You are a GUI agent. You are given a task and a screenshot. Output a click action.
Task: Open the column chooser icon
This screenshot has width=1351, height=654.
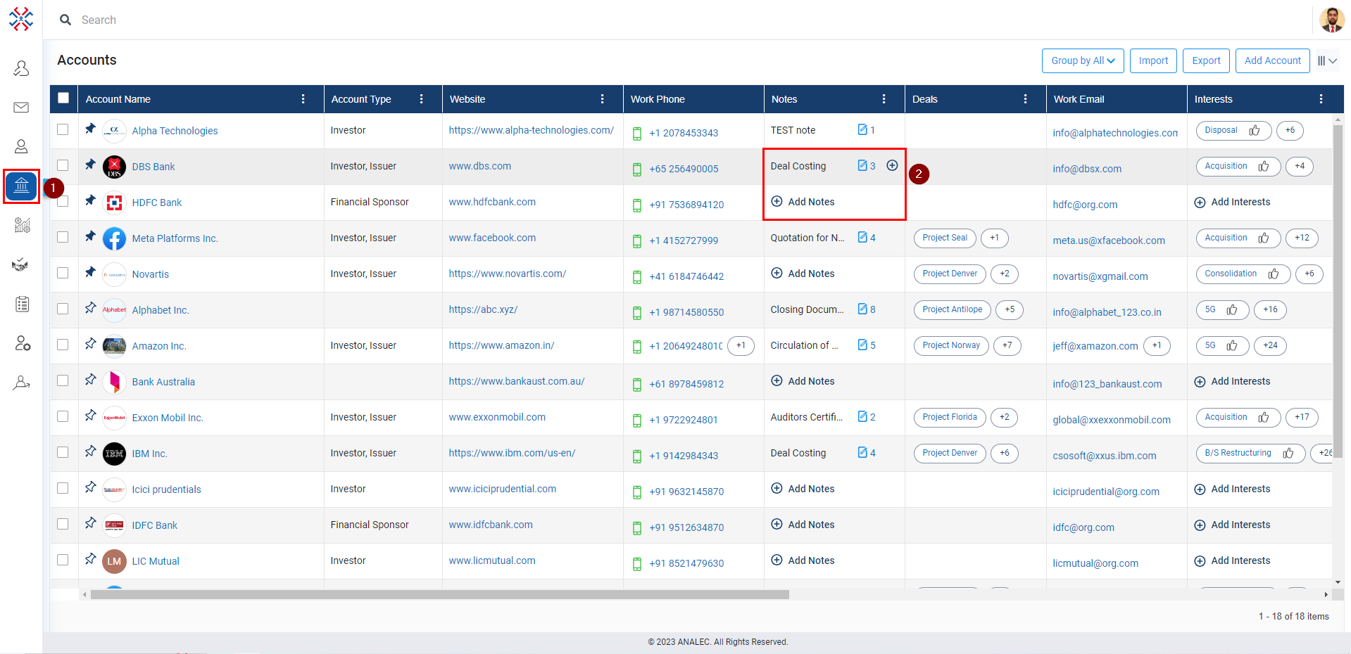tap(1327, 61)
